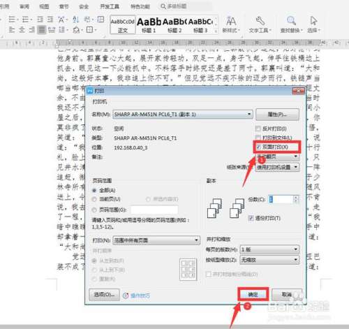This screenshot has height=329, width=349.
Task: Open the 审阅 Review ribbon tab
Action: click(24, 6)
